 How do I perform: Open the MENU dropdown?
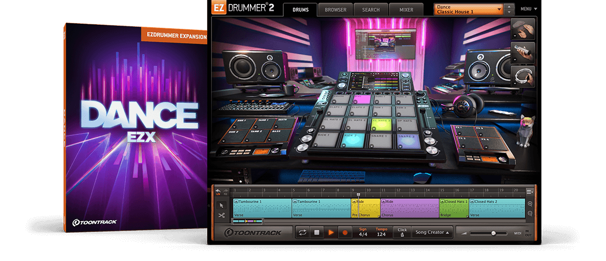click(529, 9)
